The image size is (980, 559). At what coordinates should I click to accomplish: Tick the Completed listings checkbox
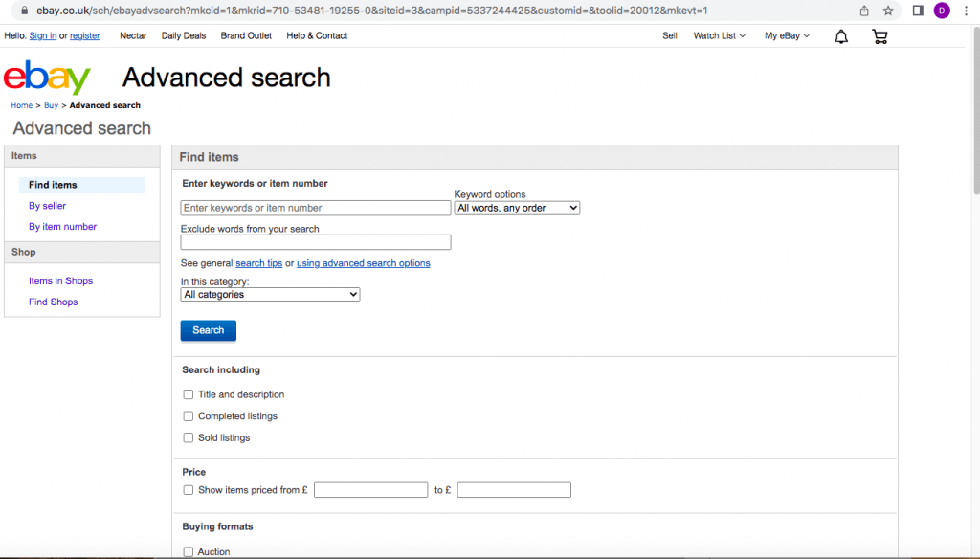pos(189,416)
